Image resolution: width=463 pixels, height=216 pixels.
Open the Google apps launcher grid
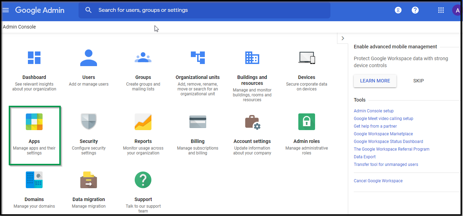point(441,10)
